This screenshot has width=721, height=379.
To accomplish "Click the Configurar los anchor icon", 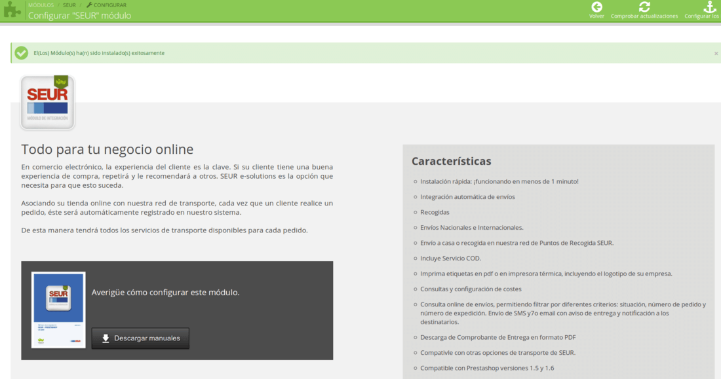I will (x=709, y=7).
